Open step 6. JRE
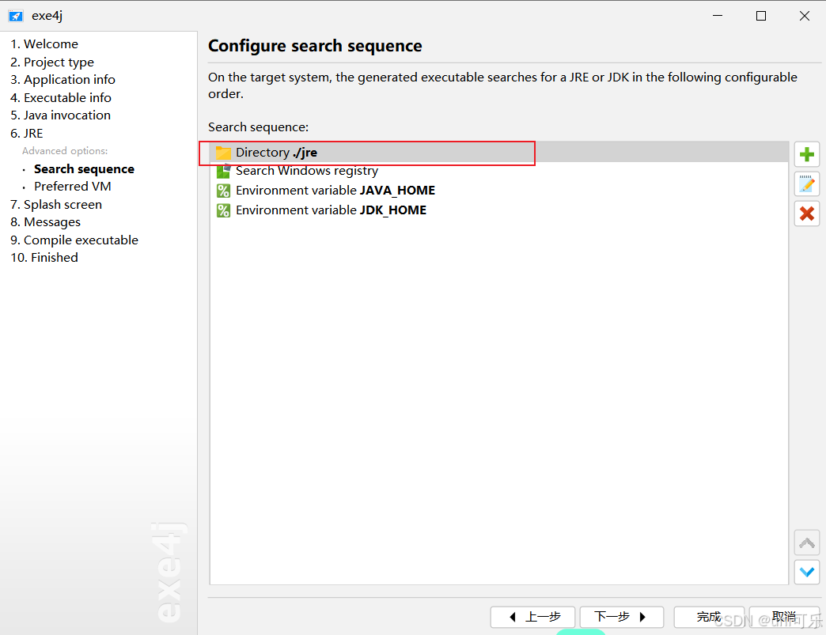 [x=27, y=134]
